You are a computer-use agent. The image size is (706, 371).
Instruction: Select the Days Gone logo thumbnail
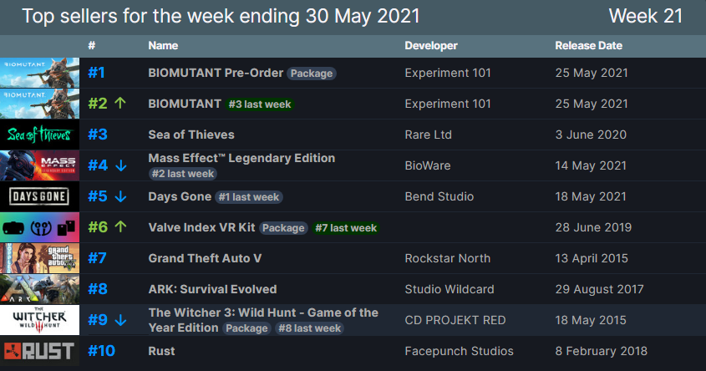tap(40, 196)
